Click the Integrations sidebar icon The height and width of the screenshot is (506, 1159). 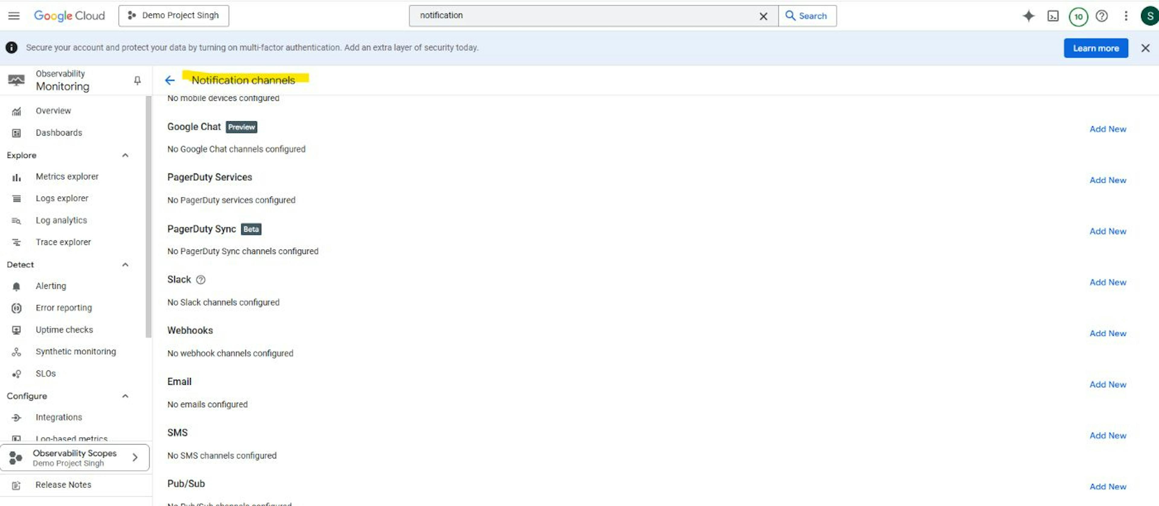[x=16, y=417]
